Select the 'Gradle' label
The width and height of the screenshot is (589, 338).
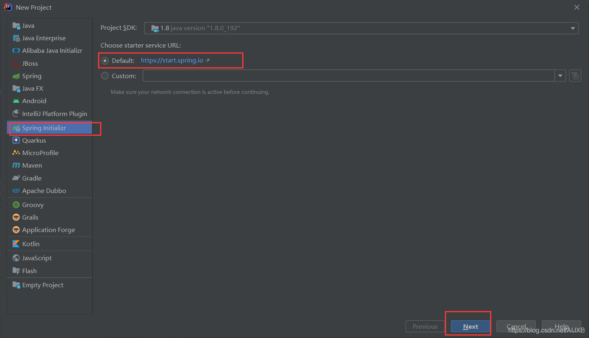[x=32, y=178]
